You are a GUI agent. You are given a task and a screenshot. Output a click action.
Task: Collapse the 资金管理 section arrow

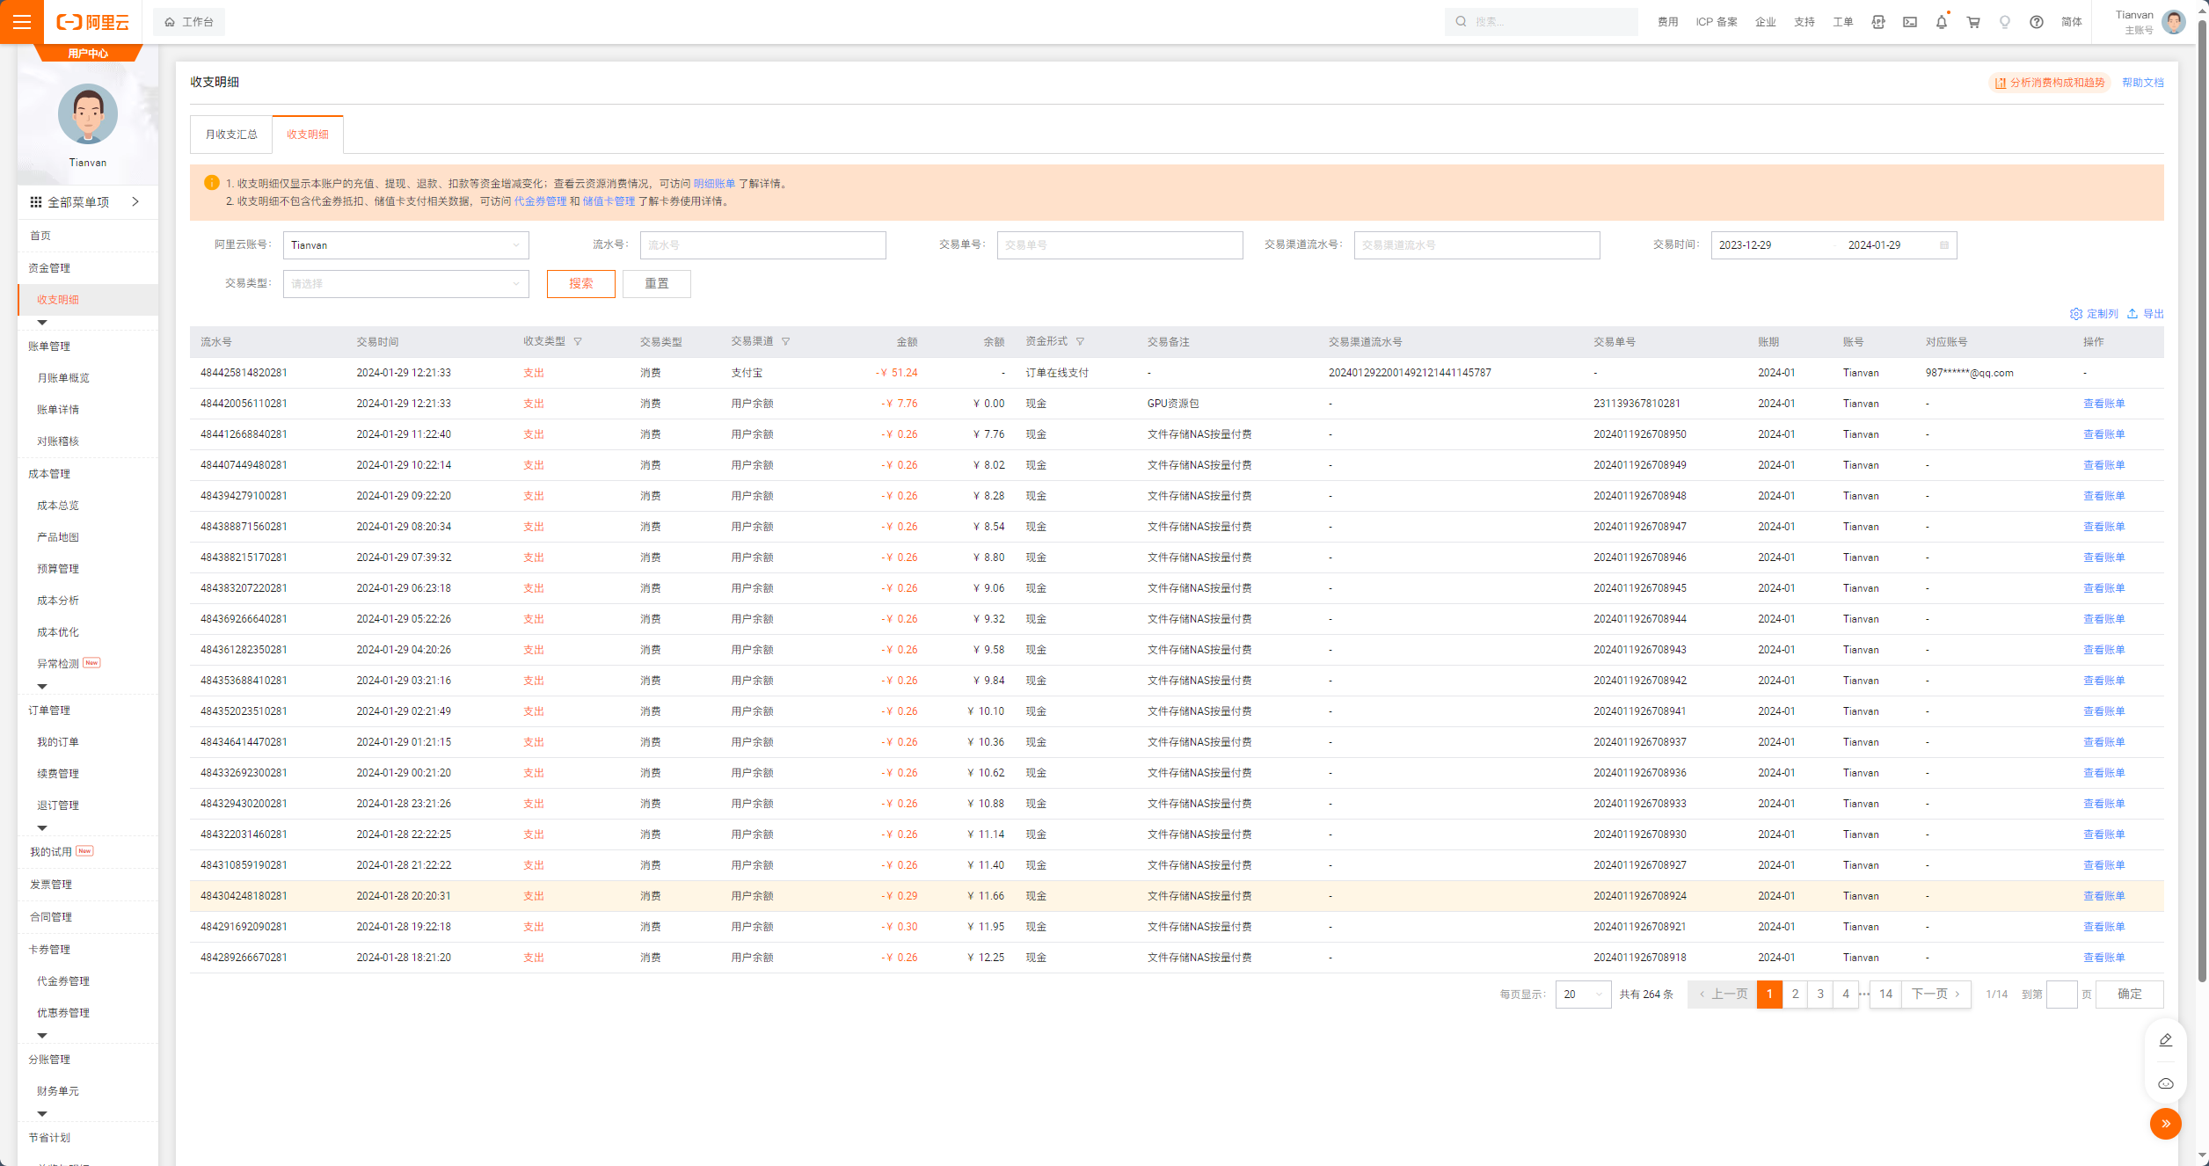pos(41,323)
